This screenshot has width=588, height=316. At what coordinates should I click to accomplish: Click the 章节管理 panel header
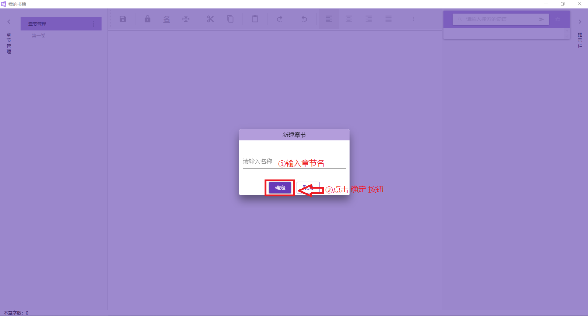[x=61, y=24]
